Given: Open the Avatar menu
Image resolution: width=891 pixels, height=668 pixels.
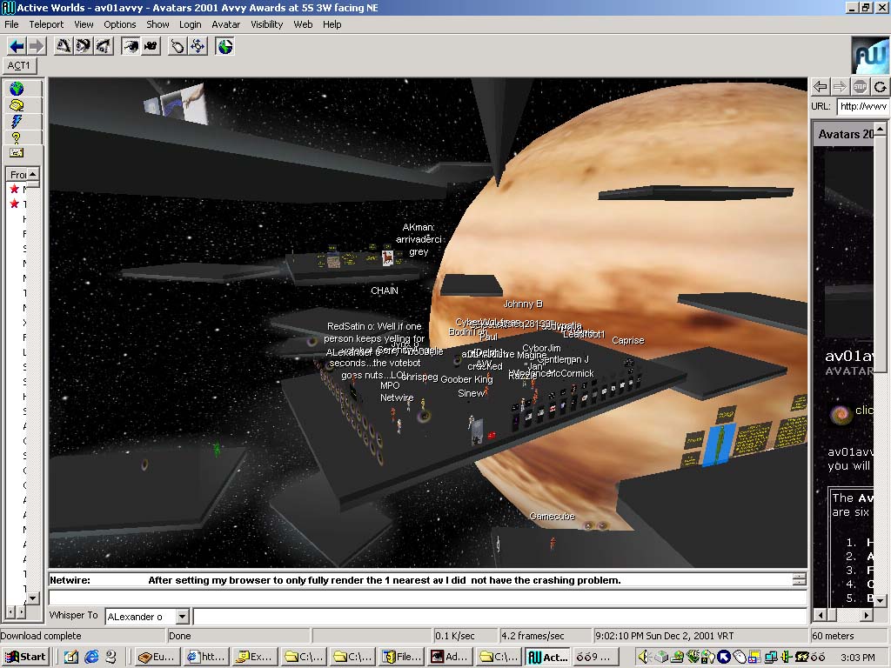Looking at the screenshot, I should 226,24.
